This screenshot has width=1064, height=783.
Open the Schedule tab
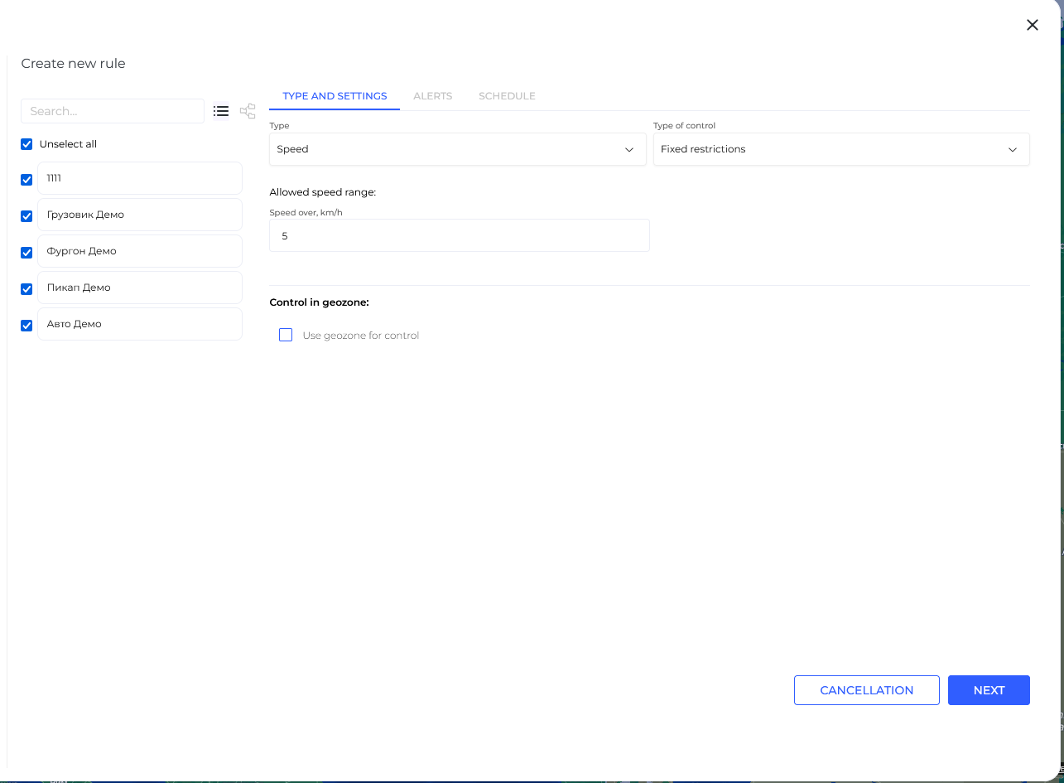click(x=507, y=96)
